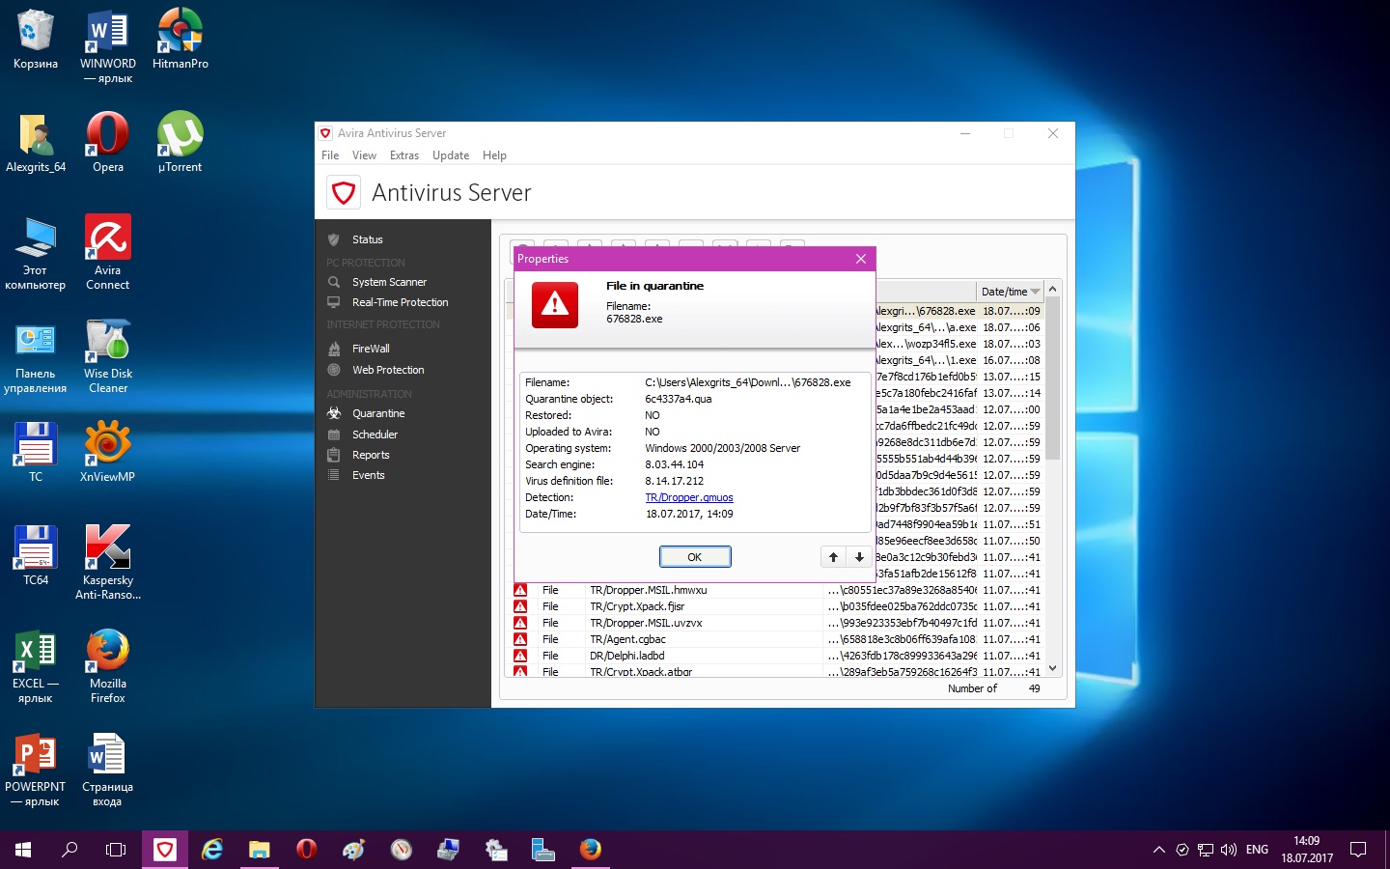Screen dimensions: 1390x869
Task: Select Real-Time Protection in sidebar
Action: (x=400, y=302)
